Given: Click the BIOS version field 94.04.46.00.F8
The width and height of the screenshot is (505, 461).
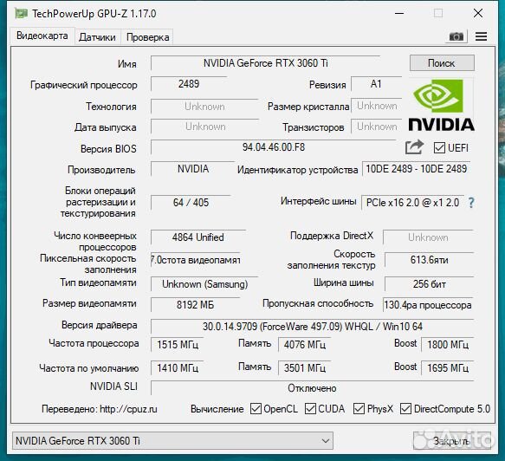Looking at the screenshot, I should 274,147.
